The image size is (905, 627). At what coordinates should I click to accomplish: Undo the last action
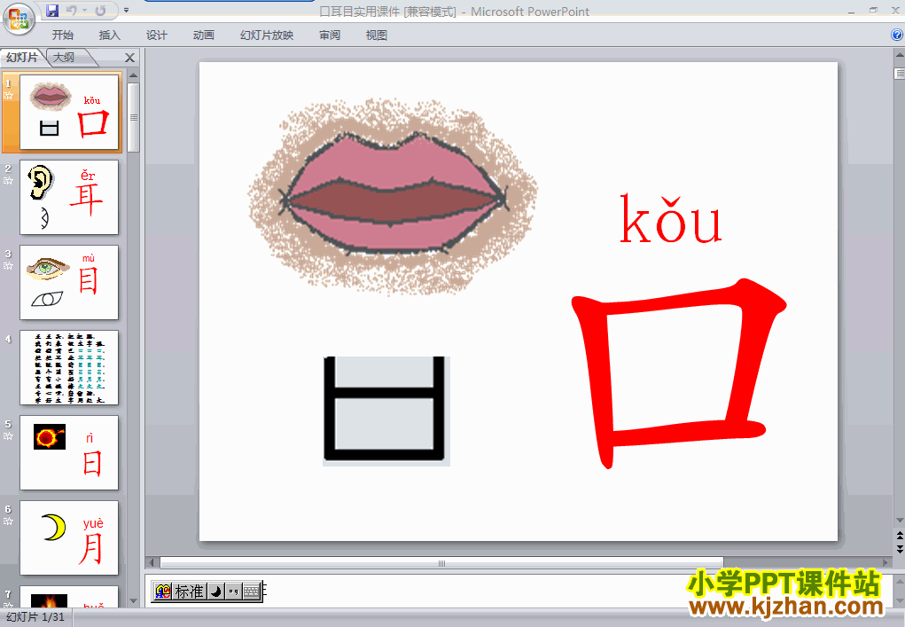72,11
